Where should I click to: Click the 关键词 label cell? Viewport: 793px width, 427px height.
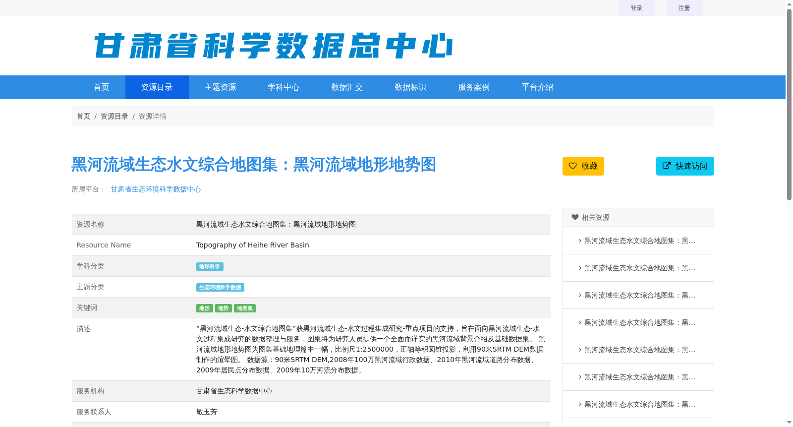(x=132, y=308)
